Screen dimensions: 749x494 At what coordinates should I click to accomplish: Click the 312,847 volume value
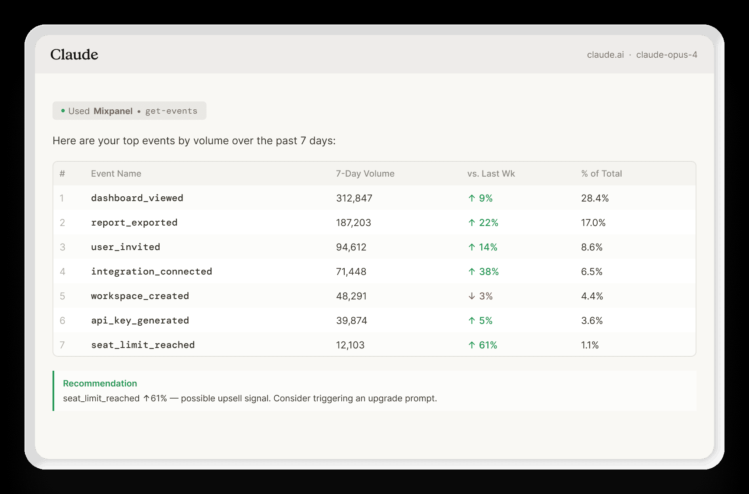point(354,198)
